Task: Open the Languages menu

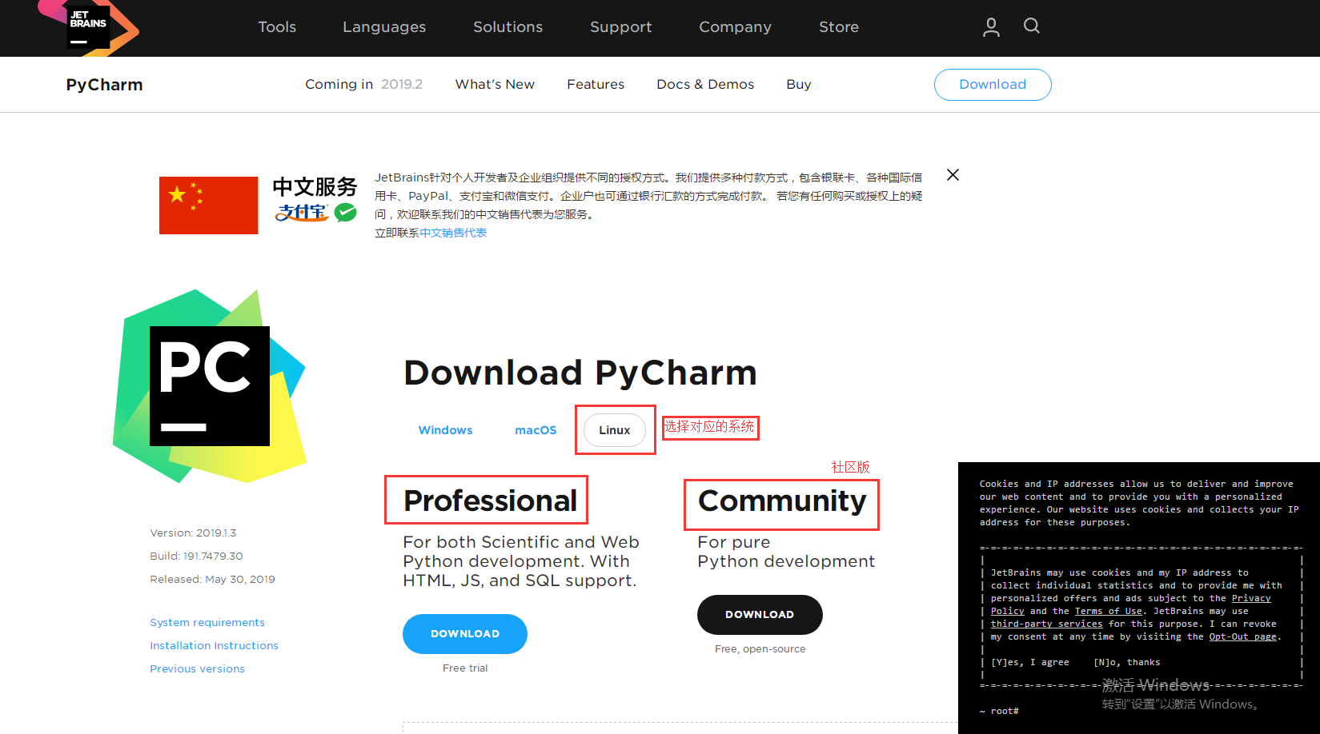Action: tap(384, 26)
